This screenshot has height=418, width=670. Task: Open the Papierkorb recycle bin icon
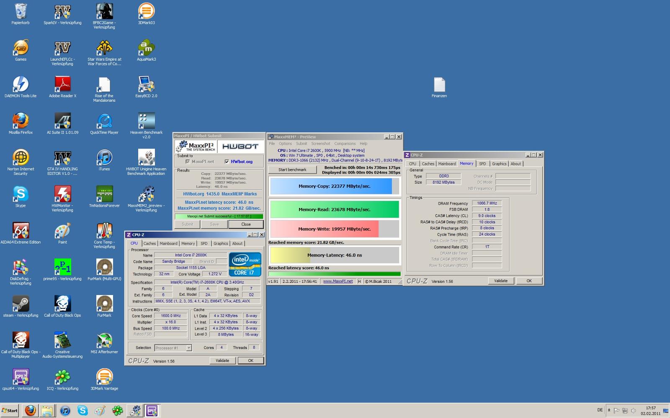21,14
